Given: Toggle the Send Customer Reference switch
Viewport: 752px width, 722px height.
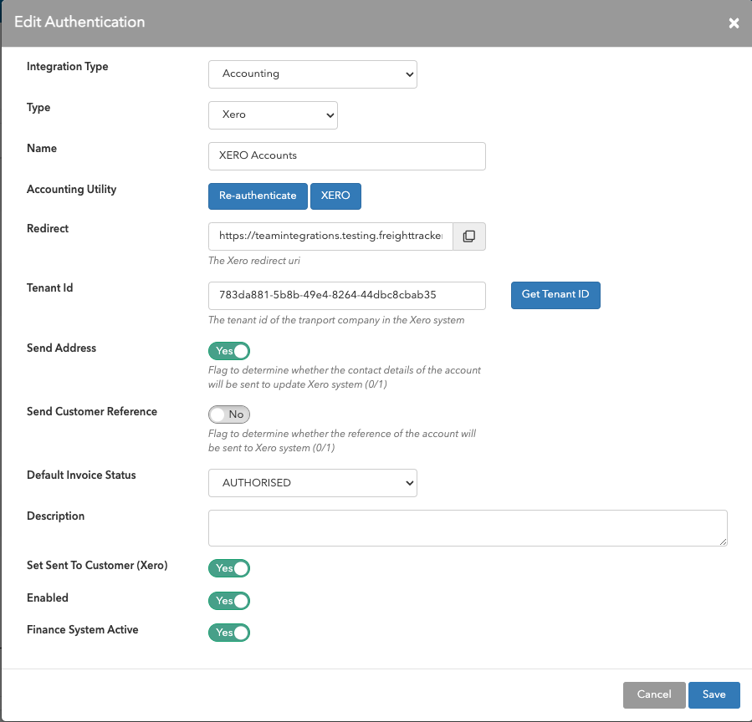Looking at the screenshot, I should (x=229, y=414).
